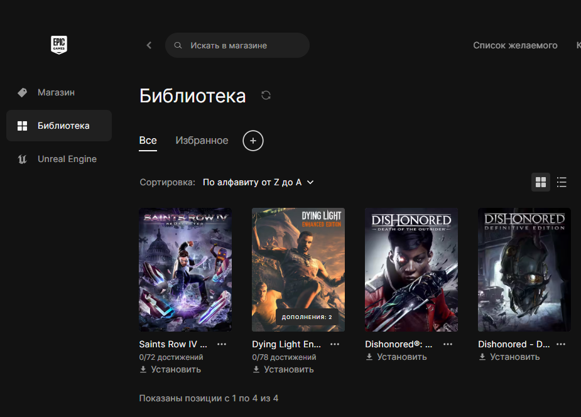581x417 pixels.
Task: Click the 0/78 достижений text
Action: tap(284, 357)
